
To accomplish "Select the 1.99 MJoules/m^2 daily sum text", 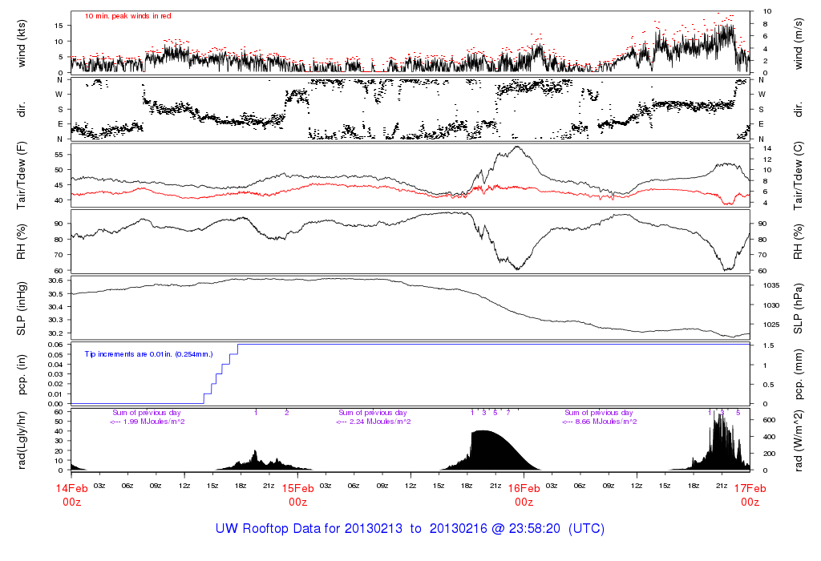I will pos(147,422).
